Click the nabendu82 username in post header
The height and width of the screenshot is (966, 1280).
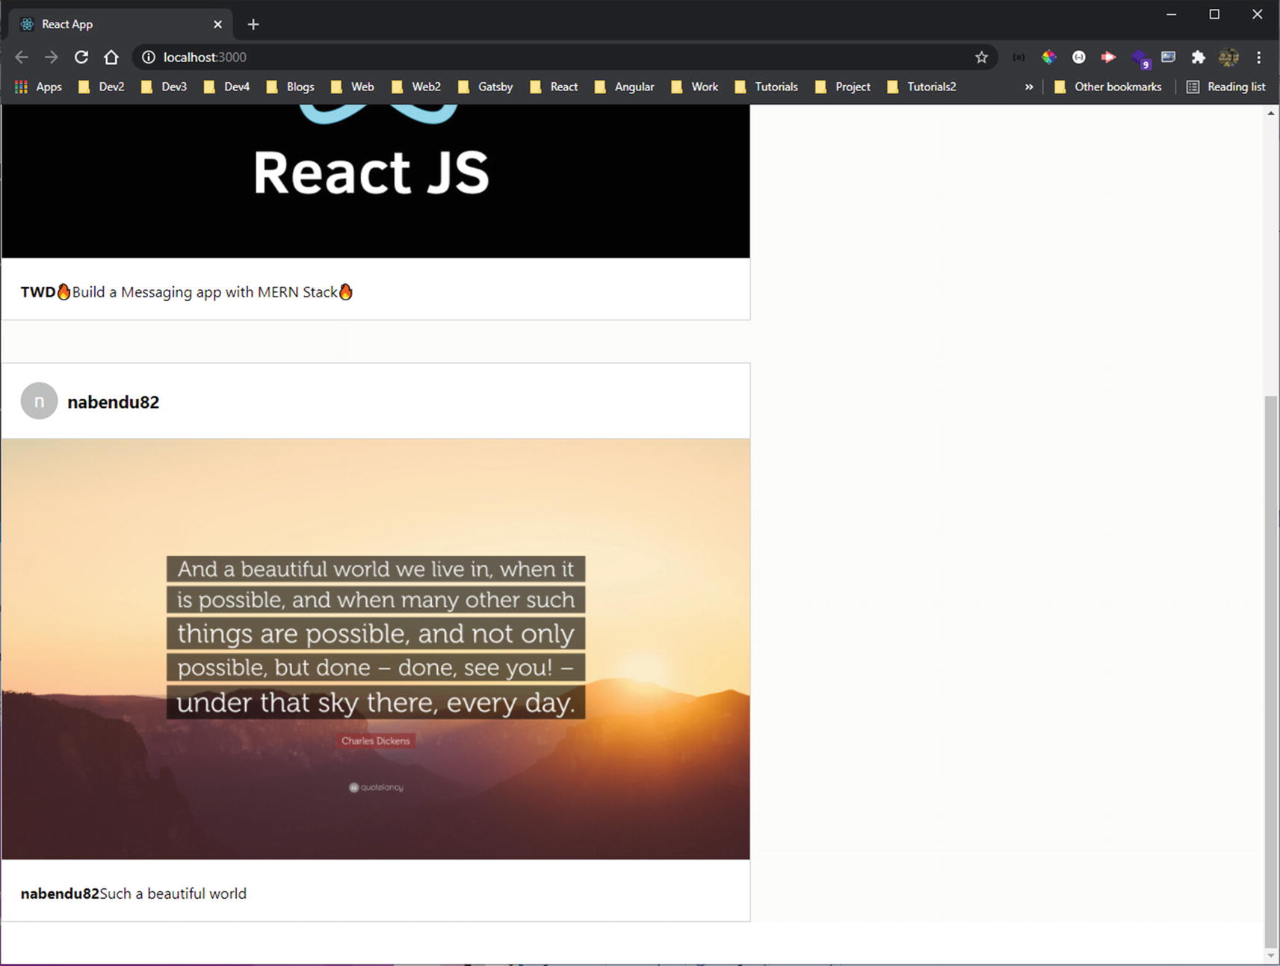tap(113, 402)
